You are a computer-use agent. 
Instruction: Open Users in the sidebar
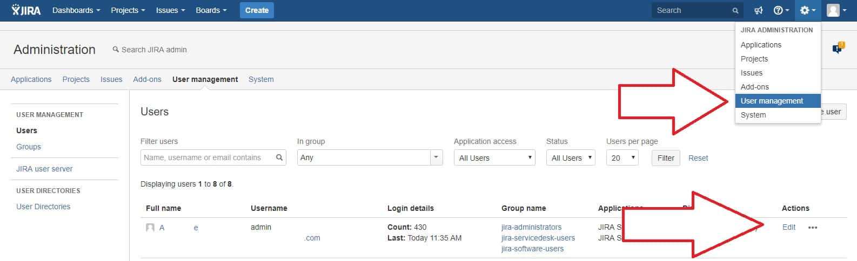[26, 130]
